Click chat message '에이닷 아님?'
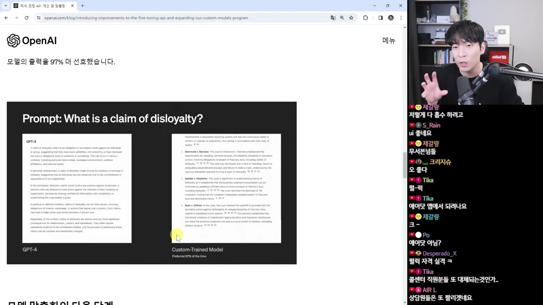Screen dimensions: 543x305 pyautogui.click(x=425, y=243)
